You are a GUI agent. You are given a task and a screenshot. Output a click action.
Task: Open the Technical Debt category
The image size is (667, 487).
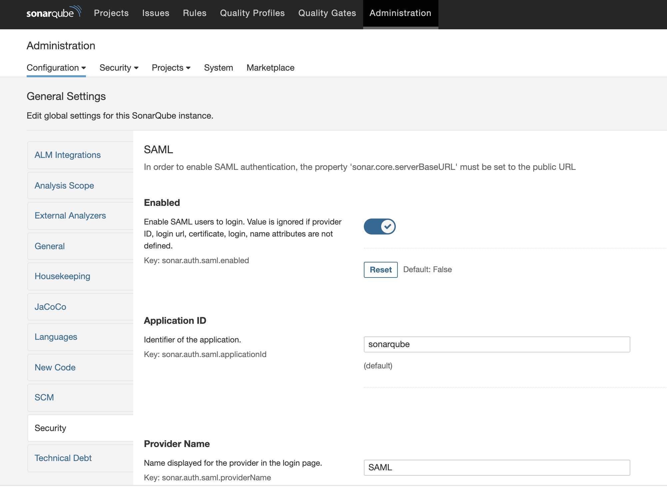click(x=63, y=458)
